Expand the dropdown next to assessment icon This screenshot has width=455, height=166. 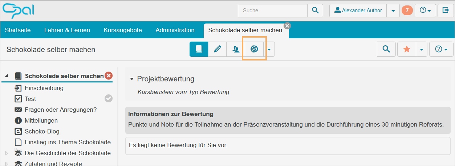click(269, 49)
